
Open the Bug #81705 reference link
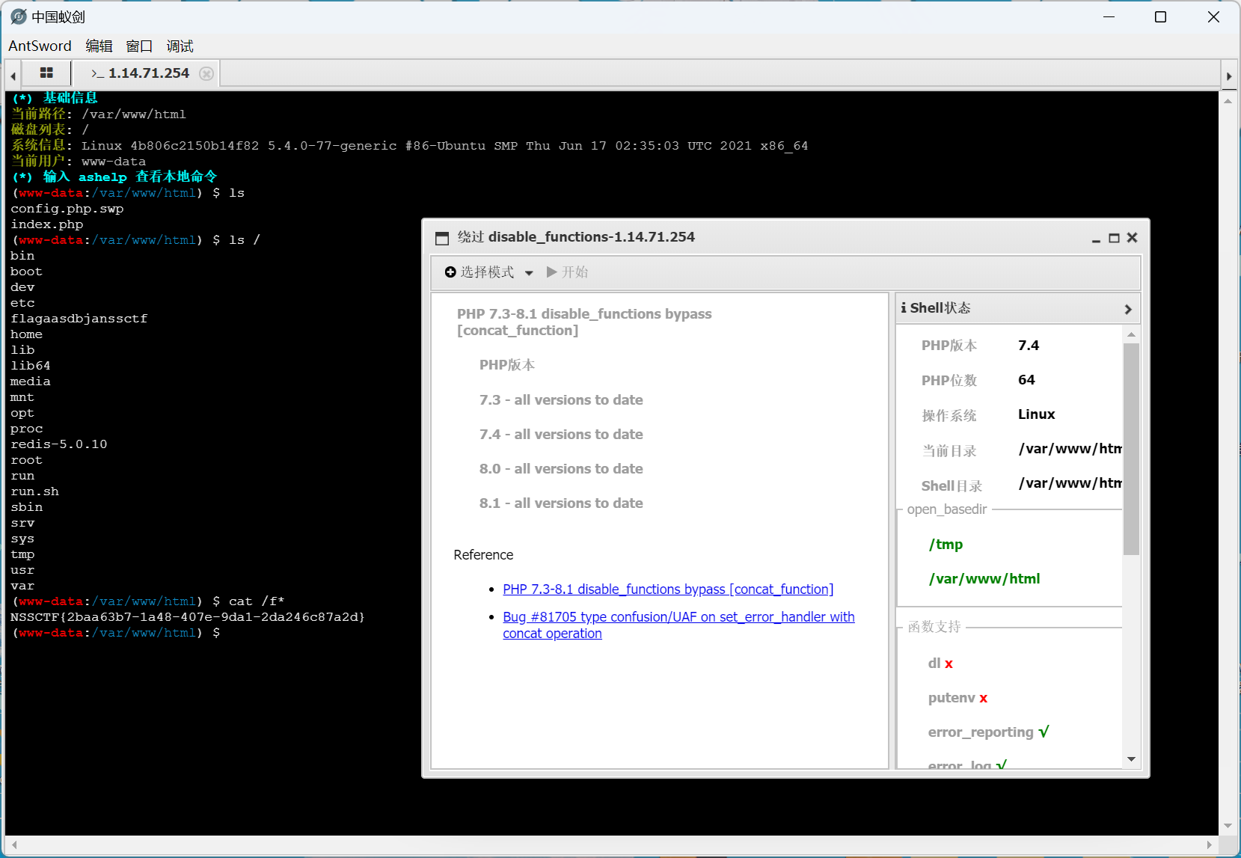[678, 625]
